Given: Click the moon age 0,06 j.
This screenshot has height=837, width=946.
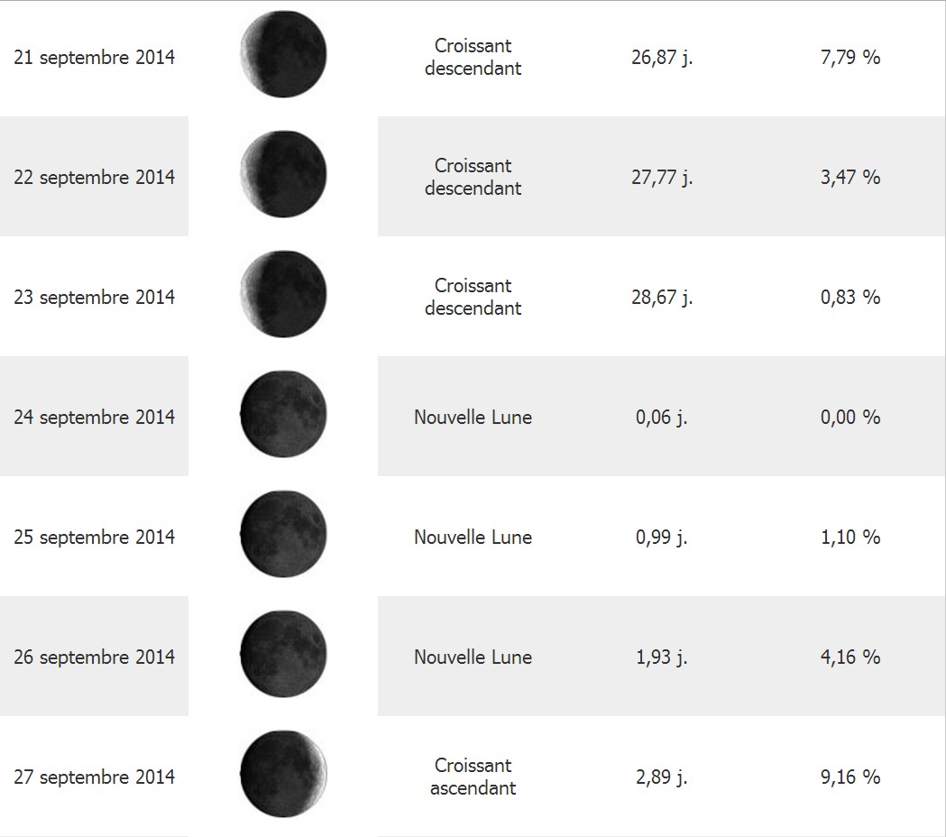Looking at the screenshot, I should tap(662, 417).
